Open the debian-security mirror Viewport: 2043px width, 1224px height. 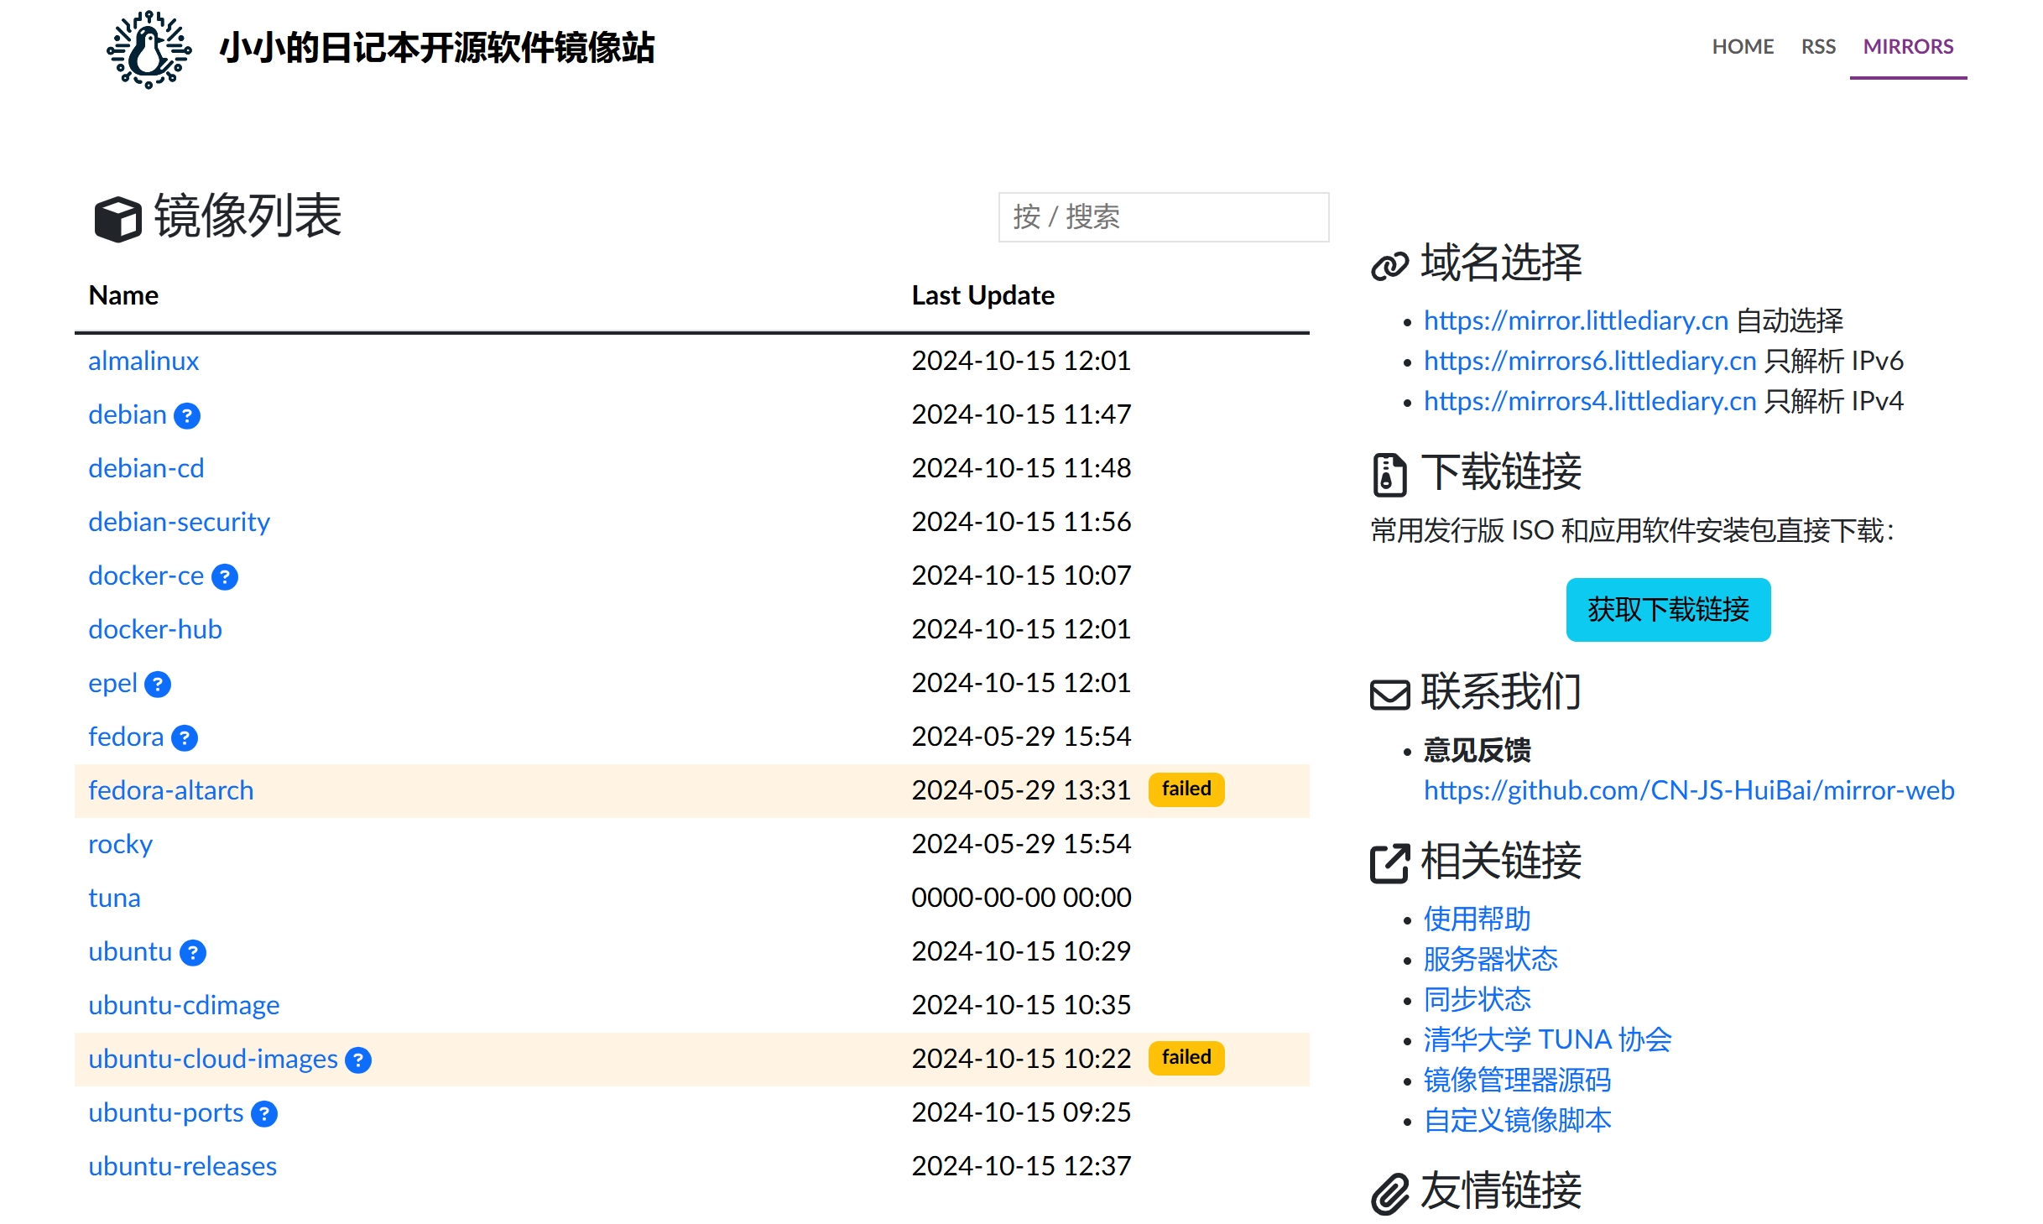coord(179,522)
